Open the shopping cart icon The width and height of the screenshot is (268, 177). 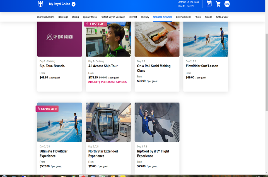(x=218, y=4)
